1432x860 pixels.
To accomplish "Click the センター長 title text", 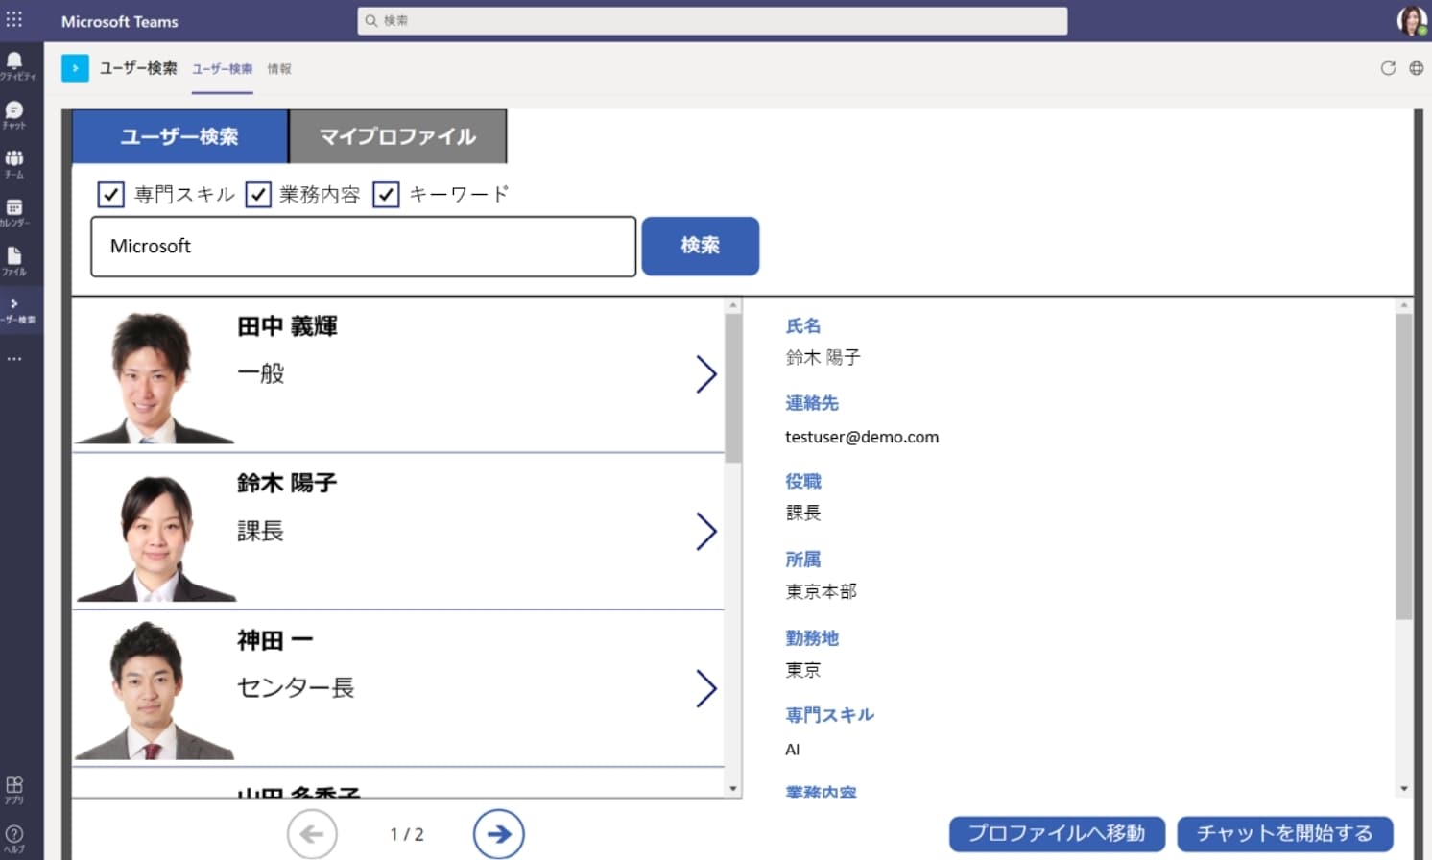I will click(296, 687).
